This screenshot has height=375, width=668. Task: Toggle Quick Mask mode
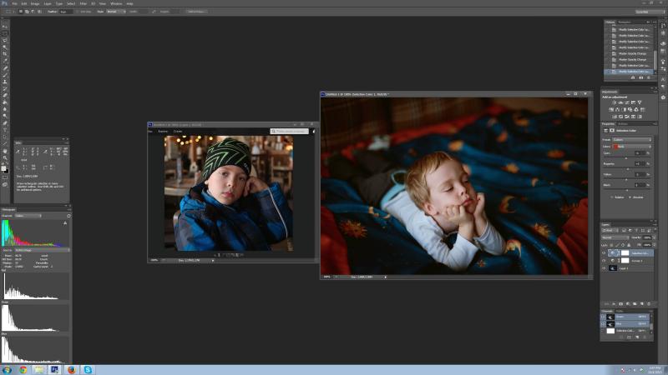tap(5, 177)
